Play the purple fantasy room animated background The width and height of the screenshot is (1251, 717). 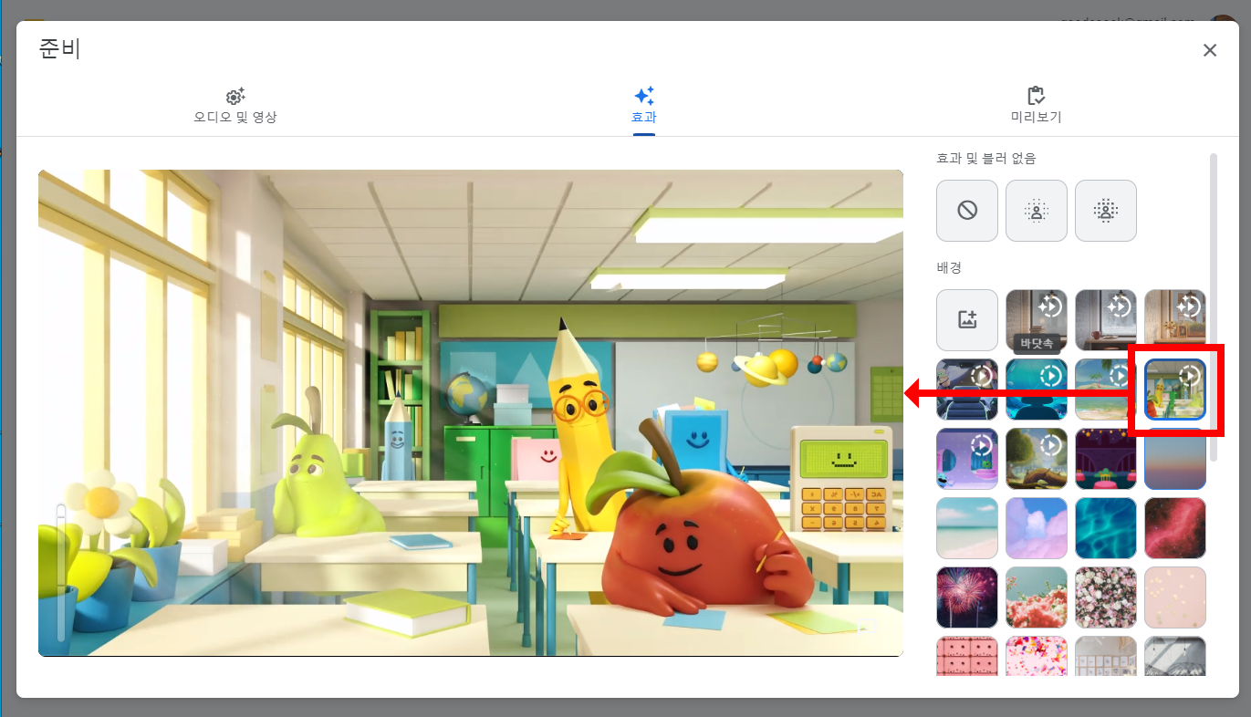982,446
